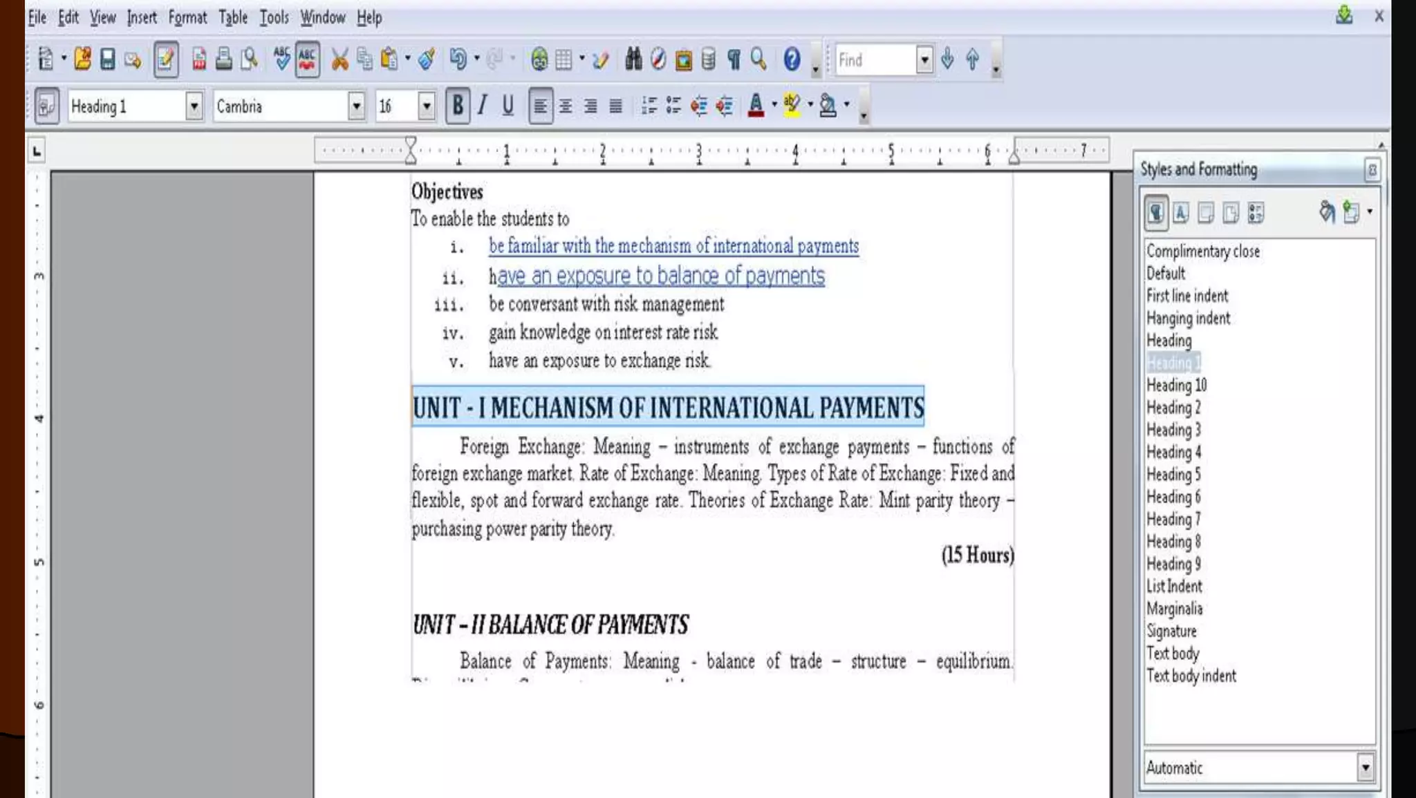The height and width of the screenshot is (798, 1416).
Task: Toggle Italic formatting button
Action: 483,106
